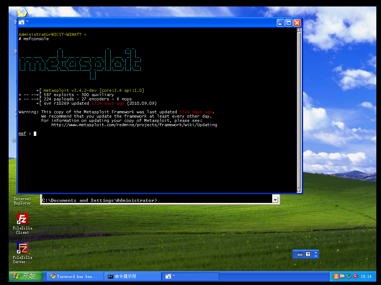381x285 pixels.
Task: Click the scroll-down arrow of command prompt window
Action: click(x=275, y=200)
